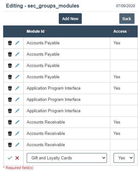Confirm new row with checkmark icon
This screenshot has width=139, height=171.
(x=10, y=158)
